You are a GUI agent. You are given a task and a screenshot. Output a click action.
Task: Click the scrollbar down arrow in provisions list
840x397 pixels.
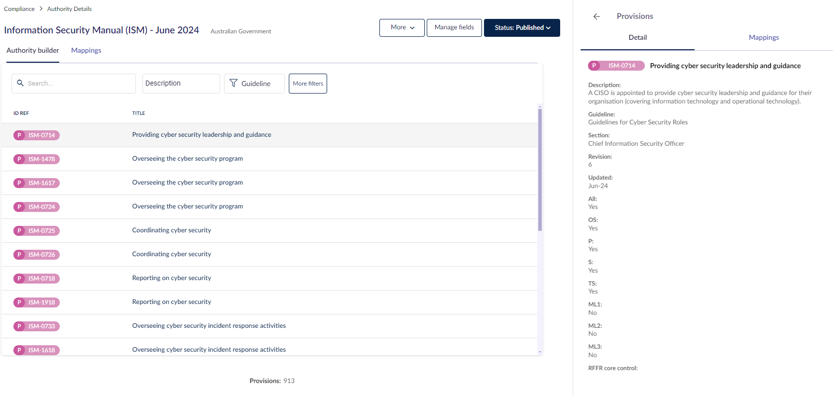pyautogui.click(x=540, y=352)
